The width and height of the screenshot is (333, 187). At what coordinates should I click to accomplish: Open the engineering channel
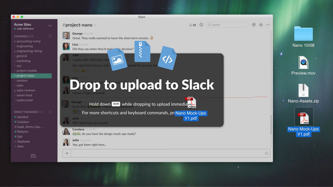(25, 46)
